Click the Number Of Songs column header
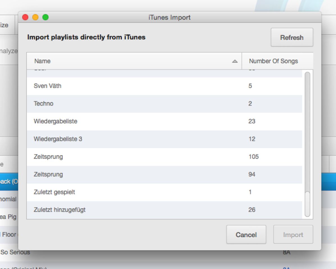Screen dimensions: 336x269 click(273, 61)
